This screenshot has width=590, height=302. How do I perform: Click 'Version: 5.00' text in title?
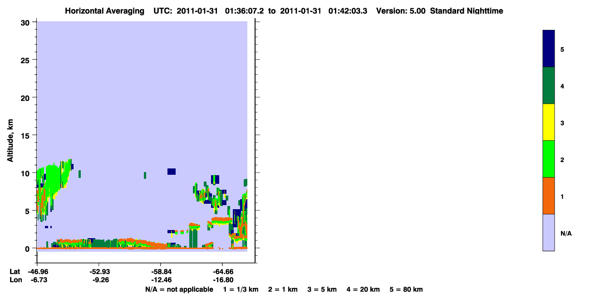(401, 11)
